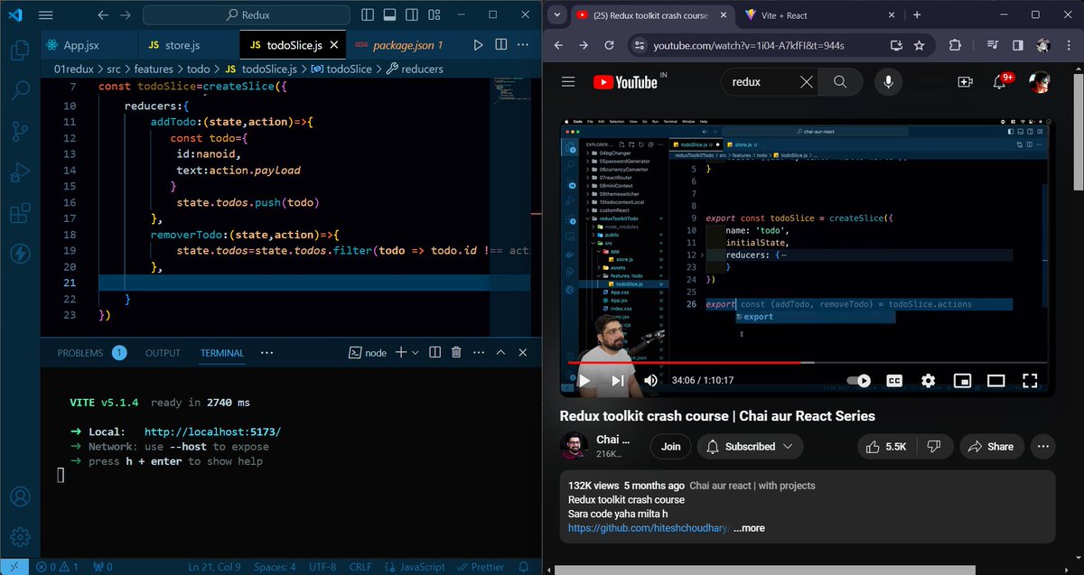The image size is (1084, 575).
Task: Open VS Code Search sidebar icon
Action: point(20,89)
